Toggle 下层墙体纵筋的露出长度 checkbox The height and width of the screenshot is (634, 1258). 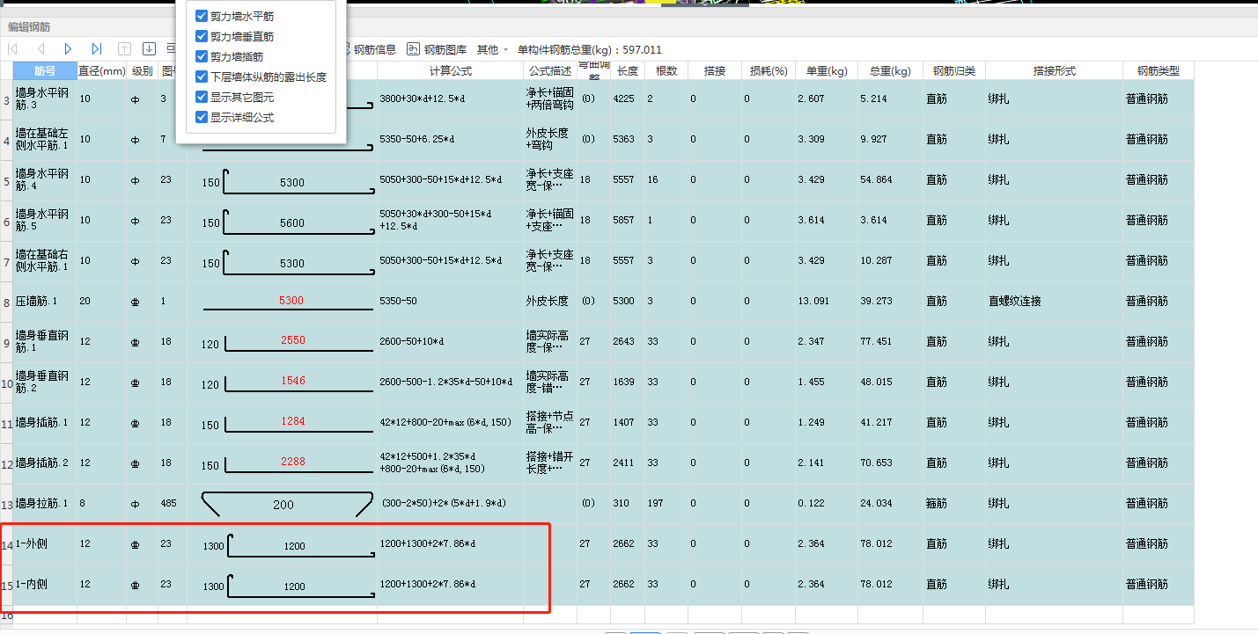coord(202,77)
